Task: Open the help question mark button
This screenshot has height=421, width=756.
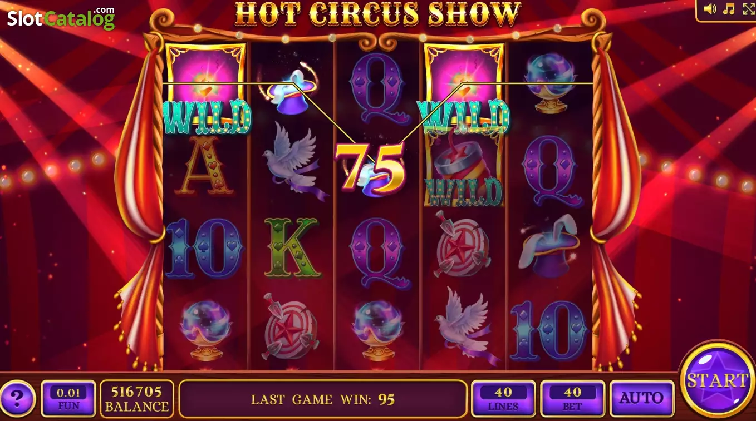Action: pos(18,398)
